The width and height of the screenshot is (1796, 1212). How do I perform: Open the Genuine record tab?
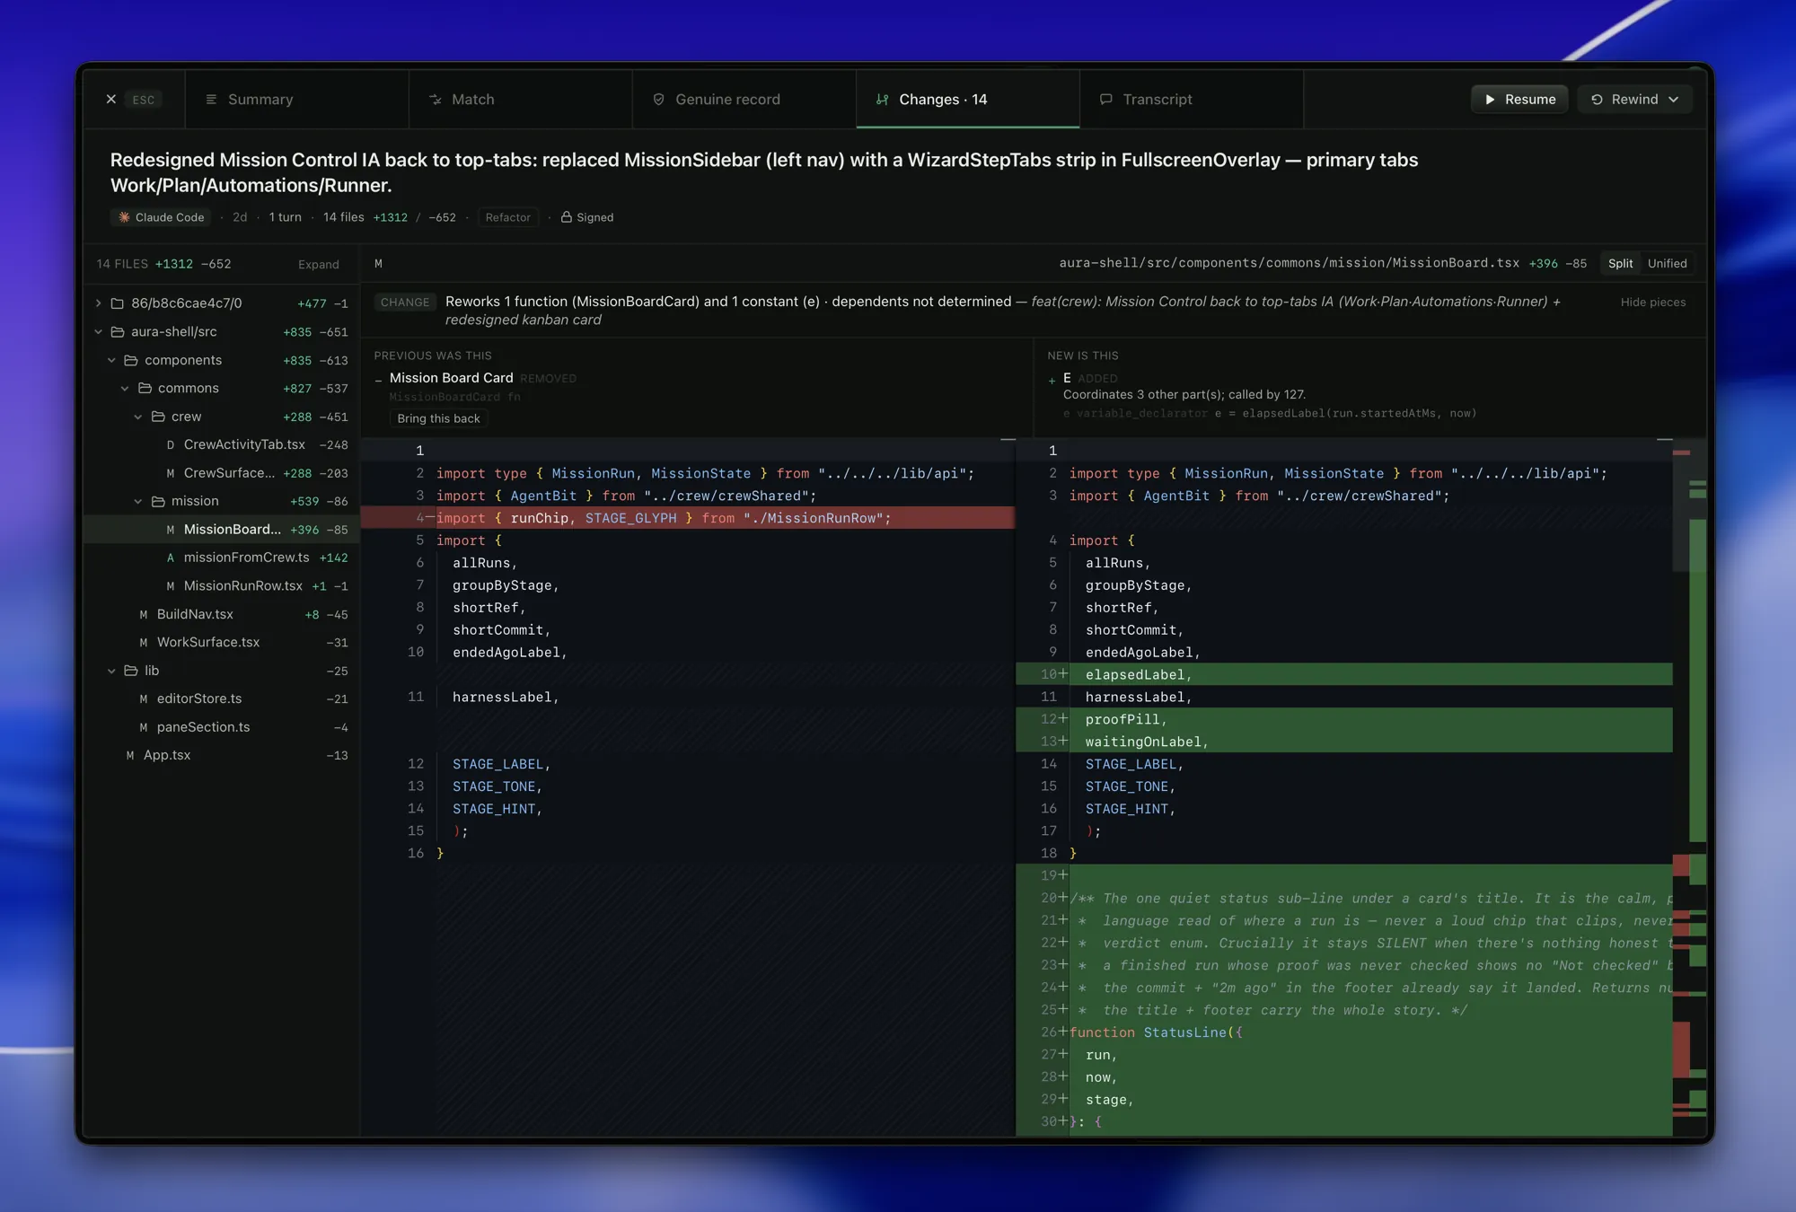pyautogui.click(x=744, y=100)
